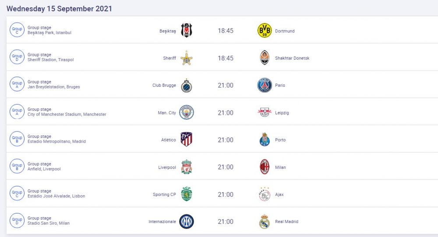The image size is (438, 237).
Task: Click the Beşiktaş club crest
Action: click(187, 30)
